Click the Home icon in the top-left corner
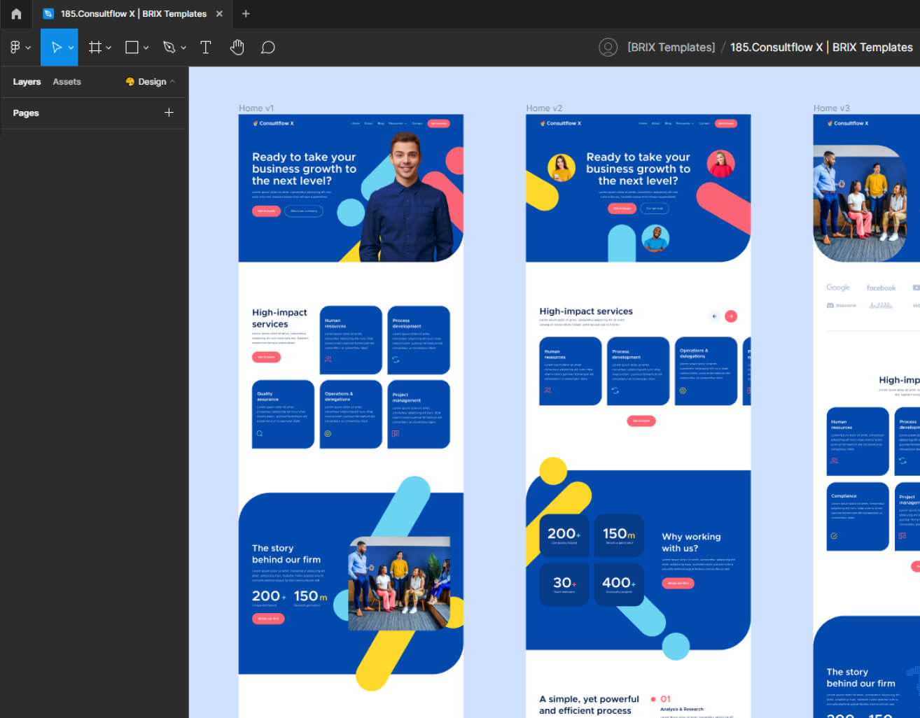Screen dimensions: 920x718 coord(15,14)
